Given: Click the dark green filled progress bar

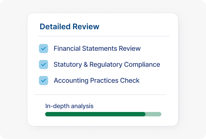Looking at the screenshot, I should [x=95, y=114].
